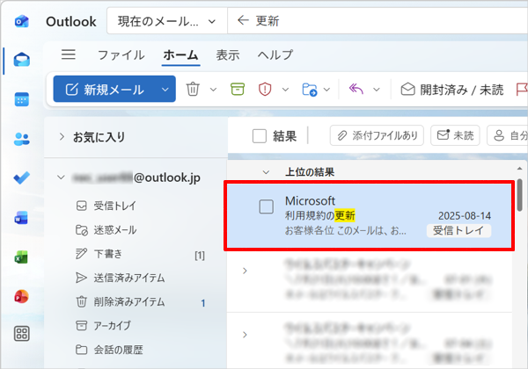Open the Mail module in sidebar
This screenshot has width=528, height=369.
coord(22,61)
